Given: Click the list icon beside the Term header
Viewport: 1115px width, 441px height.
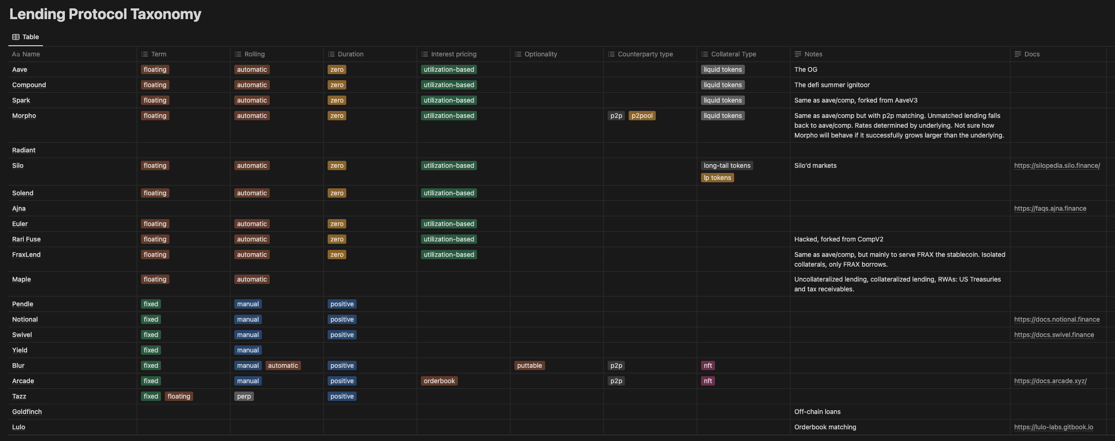Looking at the screenshot, I should [145, 54].
